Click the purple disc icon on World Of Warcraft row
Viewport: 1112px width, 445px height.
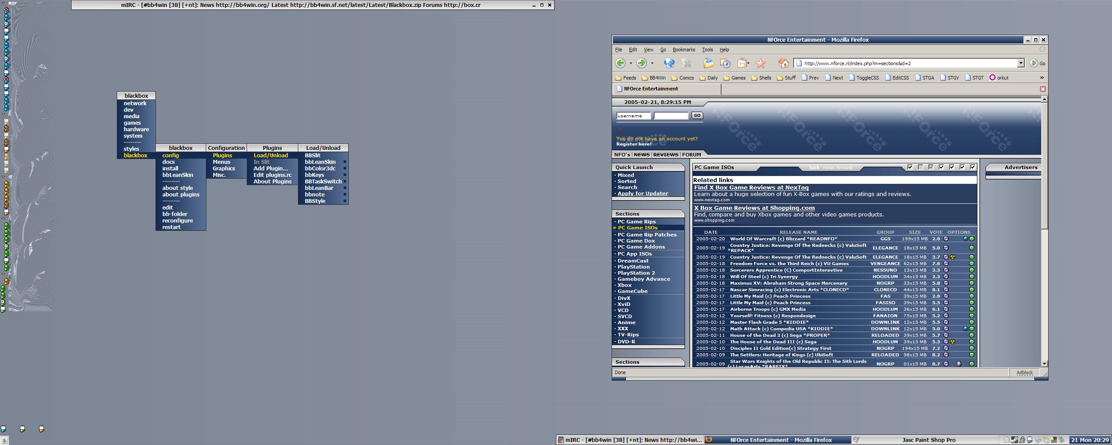tap(946, 239)
